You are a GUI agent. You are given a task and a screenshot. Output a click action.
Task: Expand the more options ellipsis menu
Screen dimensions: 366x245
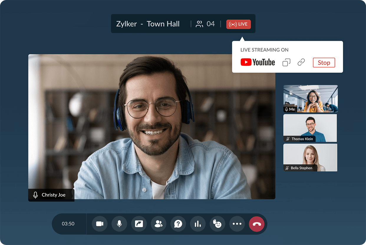[237, 224]
